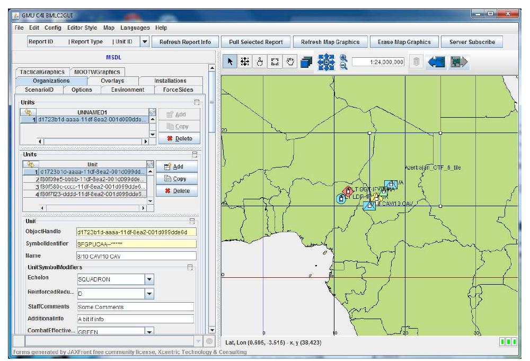Click Add button in lower Units section
The image size is (530, 361).
177,166
